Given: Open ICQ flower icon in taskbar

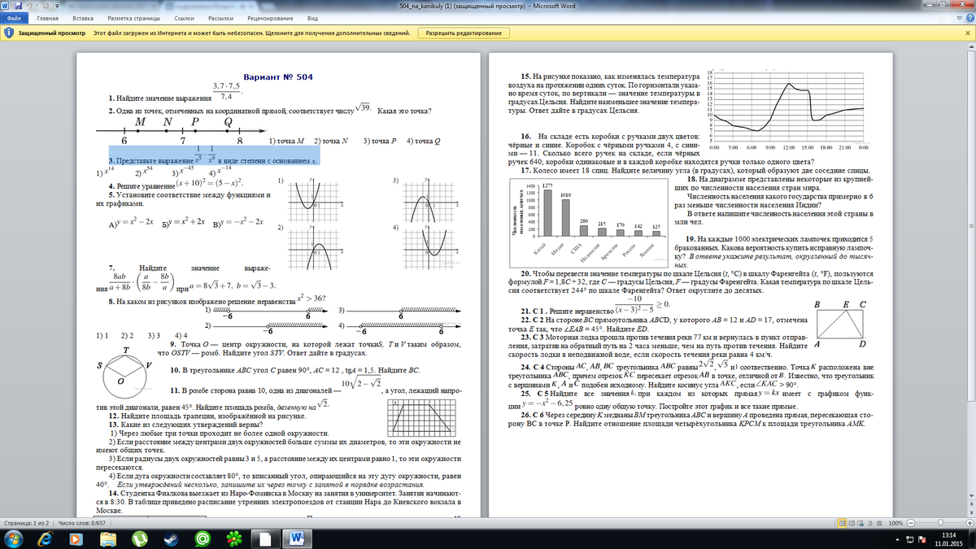Looking at the screenshot, I should 233,538.
